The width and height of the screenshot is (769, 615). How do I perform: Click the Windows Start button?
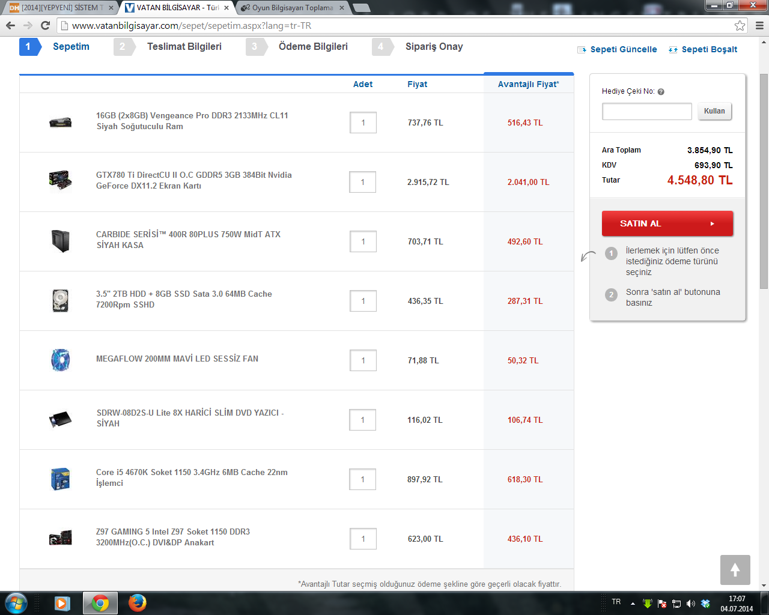point(16,602)
